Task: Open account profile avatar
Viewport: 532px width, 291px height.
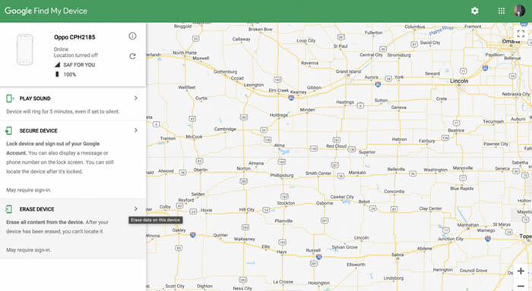Action: pyautogui.click(x=519, y=11)
